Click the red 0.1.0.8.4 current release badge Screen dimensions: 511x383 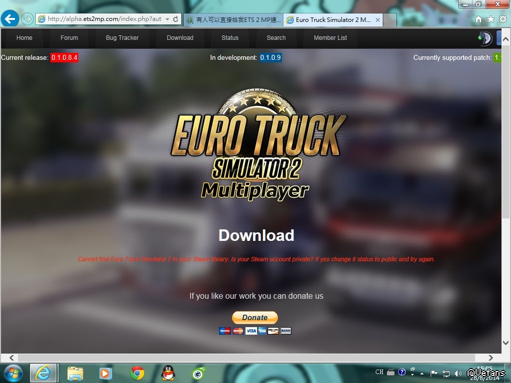(x=64, y=58)
